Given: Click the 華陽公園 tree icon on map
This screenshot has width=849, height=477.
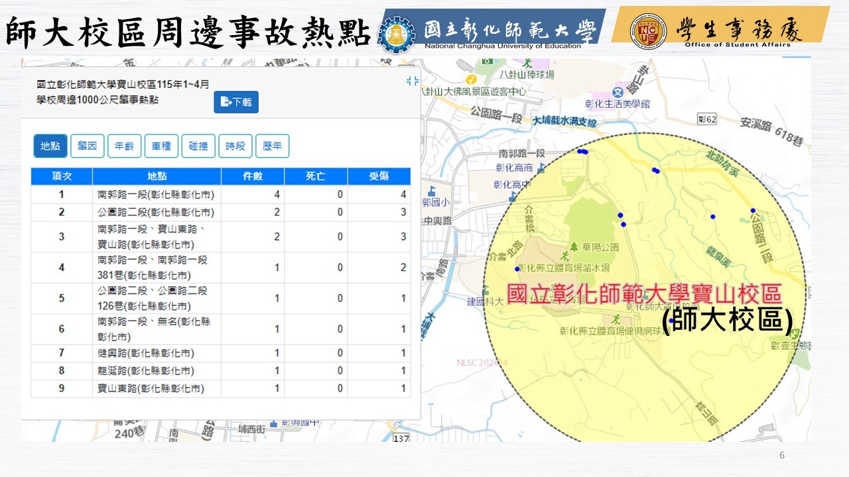Looking at the screenshot, I should (574, 246).
